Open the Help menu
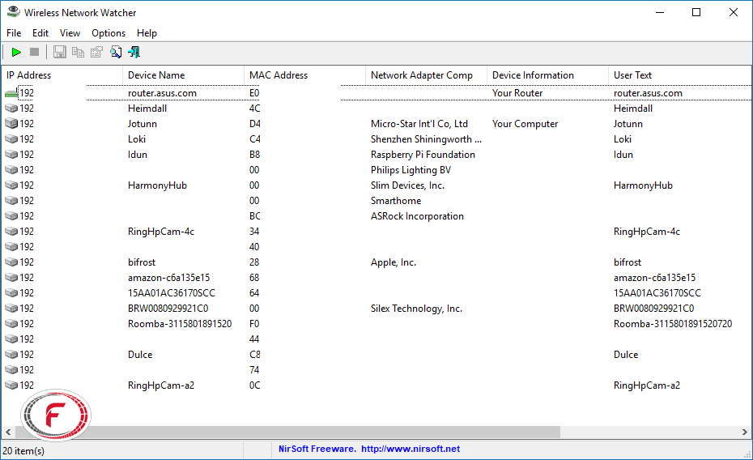Screen dimensions: 753x460 [147, 33]
